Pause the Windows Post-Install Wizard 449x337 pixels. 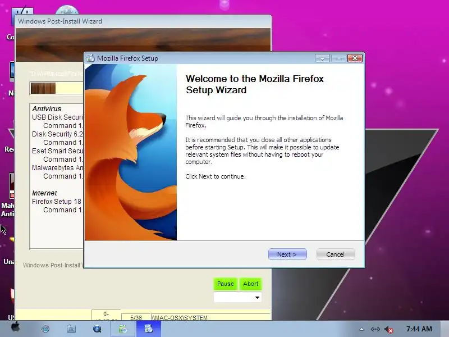pyautogui.click(x=226, y=284)
